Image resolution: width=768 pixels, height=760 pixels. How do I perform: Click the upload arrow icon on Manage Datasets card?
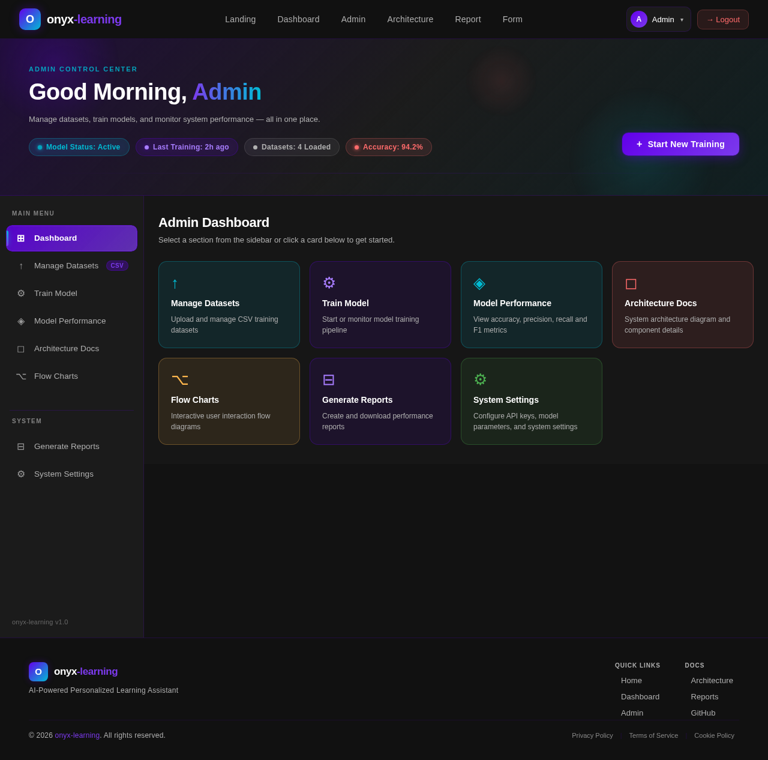175,283
